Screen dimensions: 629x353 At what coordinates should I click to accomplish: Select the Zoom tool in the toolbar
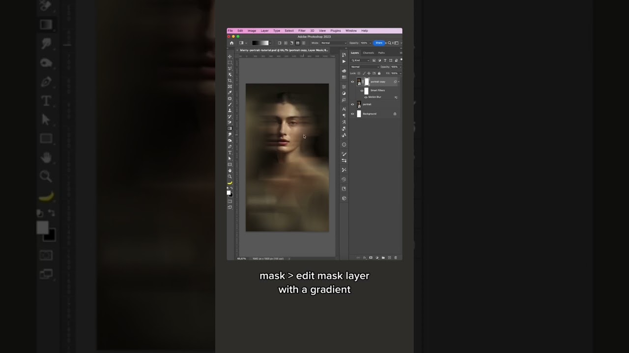point(229,176)
